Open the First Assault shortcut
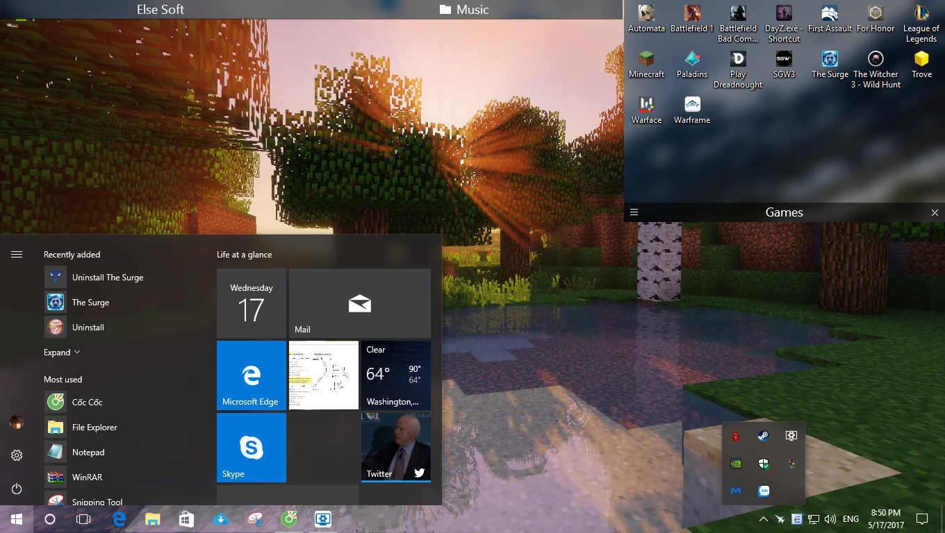The image size is (945, 533). click(x=830, y=19)
